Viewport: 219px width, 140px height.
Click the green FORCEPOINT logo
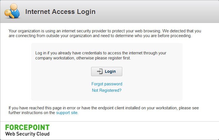point(27,127)
